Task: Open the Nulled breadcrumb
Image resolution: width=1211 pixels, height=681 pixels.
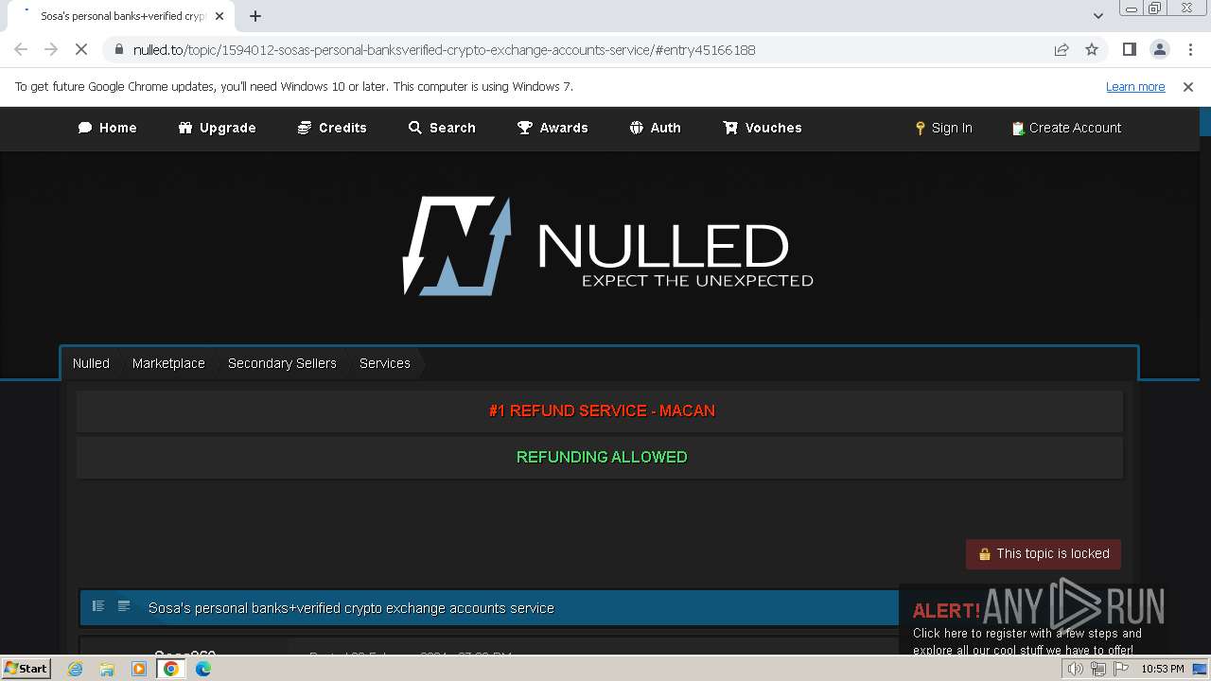Action: click(91, 363)
